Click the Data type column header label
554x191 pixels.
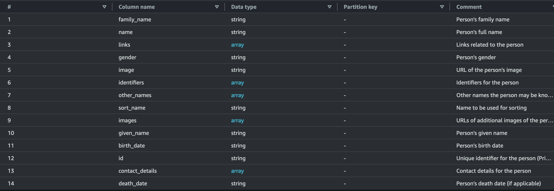tap(243, 7)
